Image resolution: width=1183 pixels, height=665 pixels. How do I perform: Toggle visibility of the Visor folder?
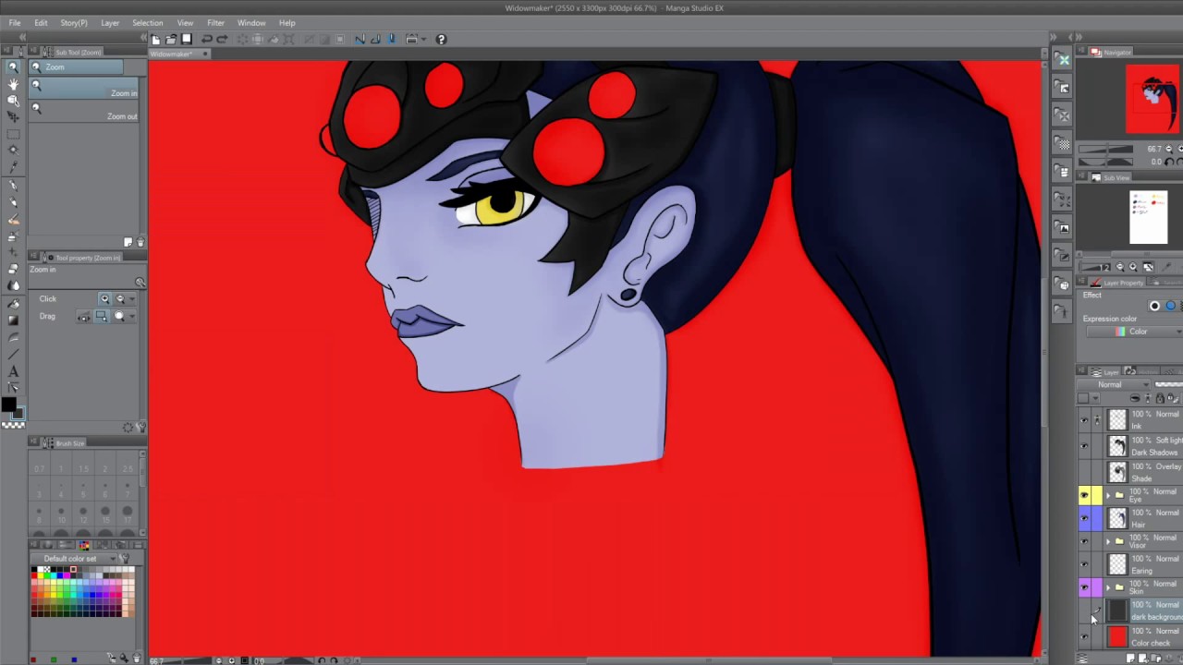click(1084, 542)
